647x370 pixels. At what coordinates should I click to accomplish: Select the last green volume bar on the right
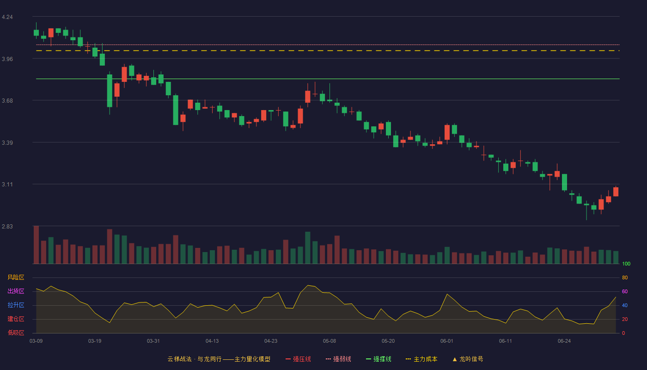pos(616,257)
